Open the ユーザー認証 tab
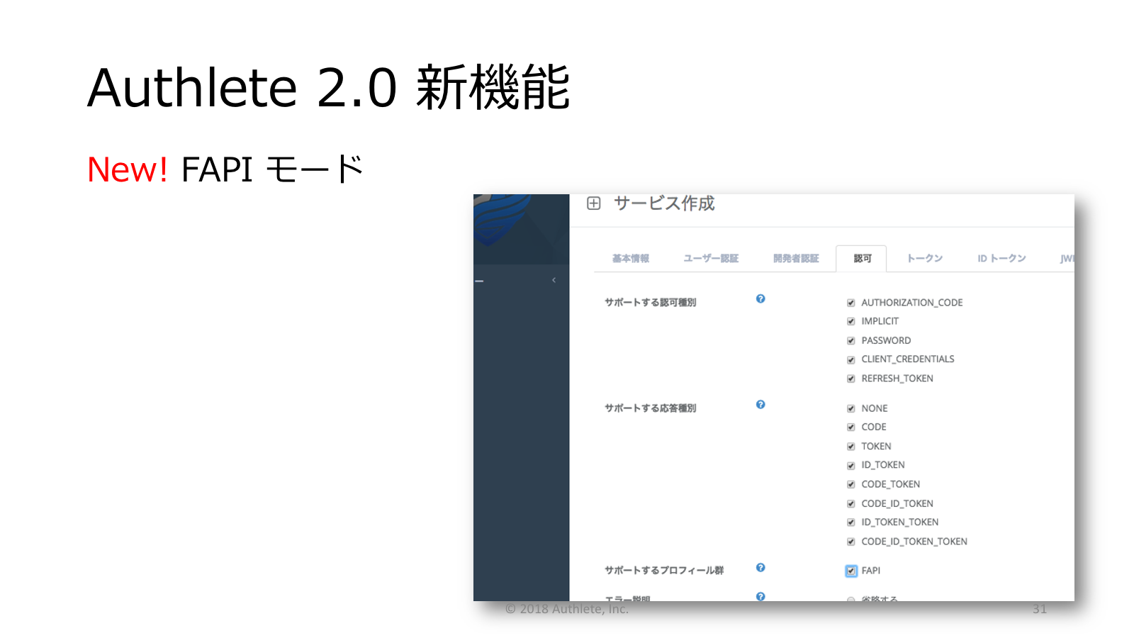1134x638 pixels. click(x=711, y=259)
